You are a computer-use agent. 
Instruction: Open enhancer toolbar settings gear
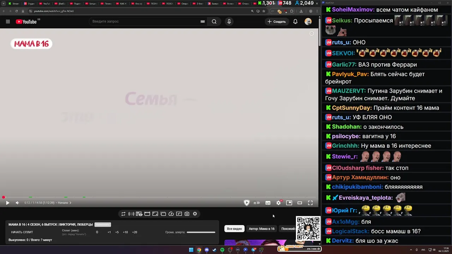pos(195,214)
